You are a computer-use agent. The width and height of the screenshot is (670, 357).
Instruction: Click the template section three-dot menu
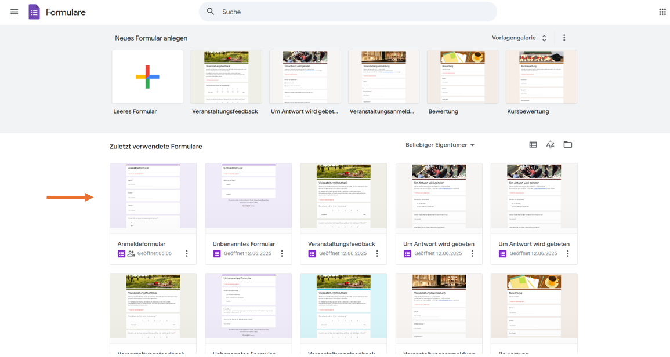(564, 38)
